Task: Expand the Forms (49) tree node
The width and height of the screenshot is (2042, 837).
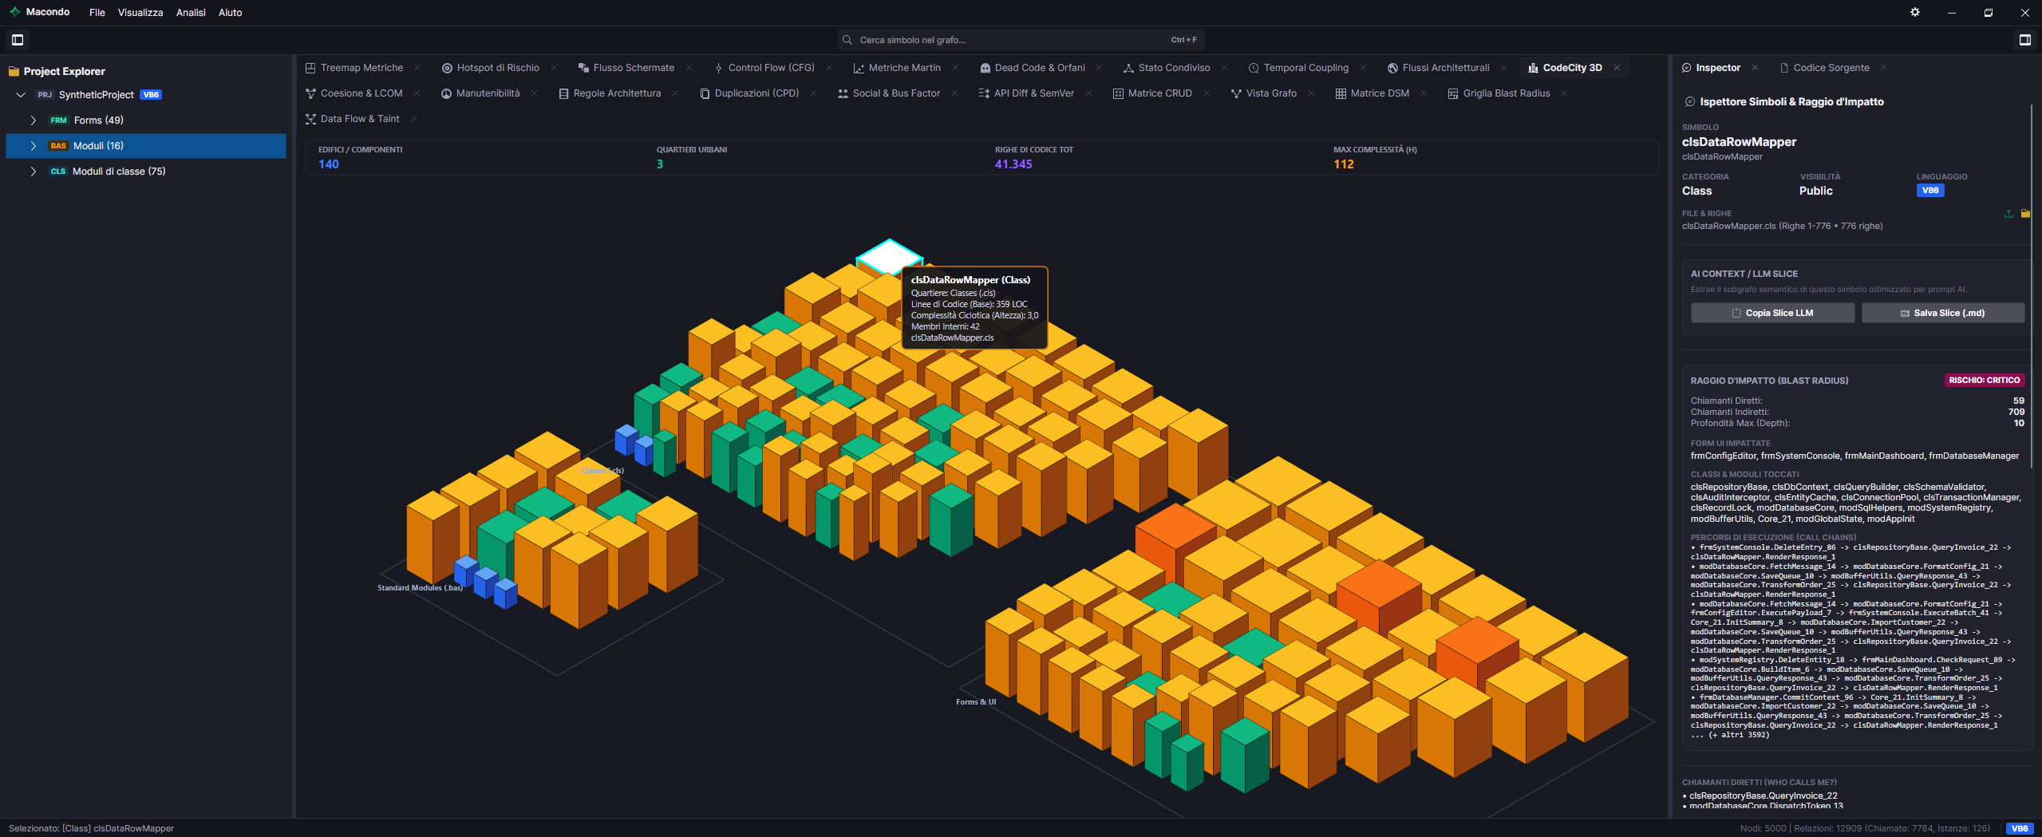Action: [33, 120]
